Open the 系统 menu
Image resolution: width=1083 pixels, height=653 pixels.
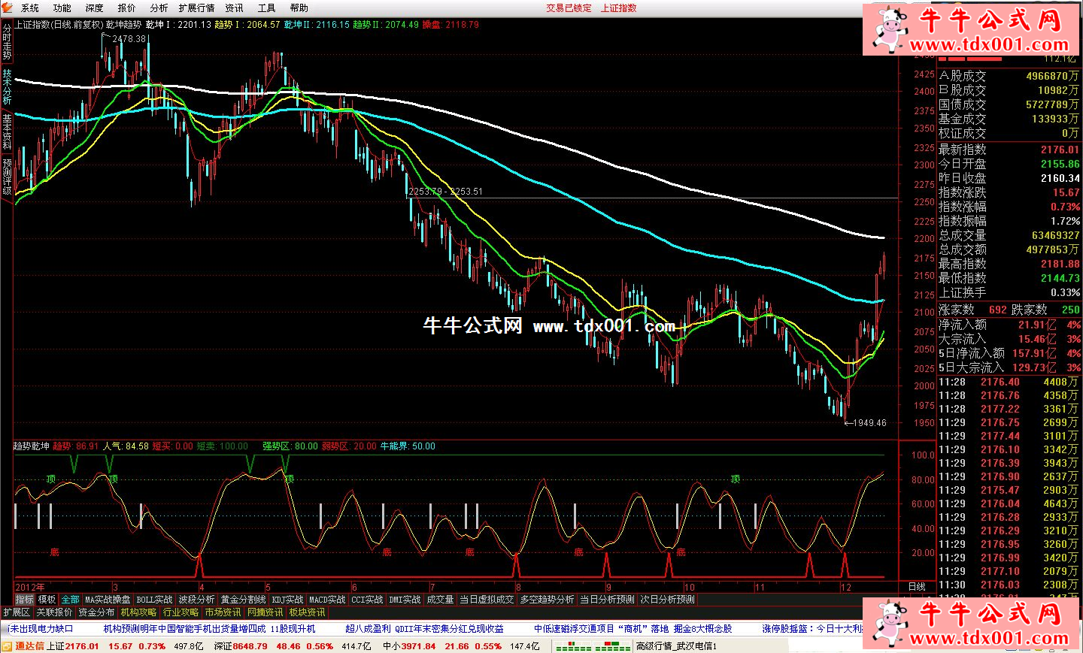tap(30, 8)
